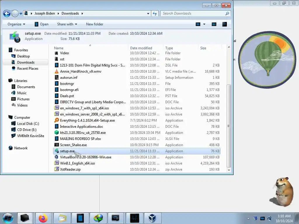Show hidden tray icons arrow
Image resolution: width=299 pixels, height=224 pixels.
click(248, 218)
